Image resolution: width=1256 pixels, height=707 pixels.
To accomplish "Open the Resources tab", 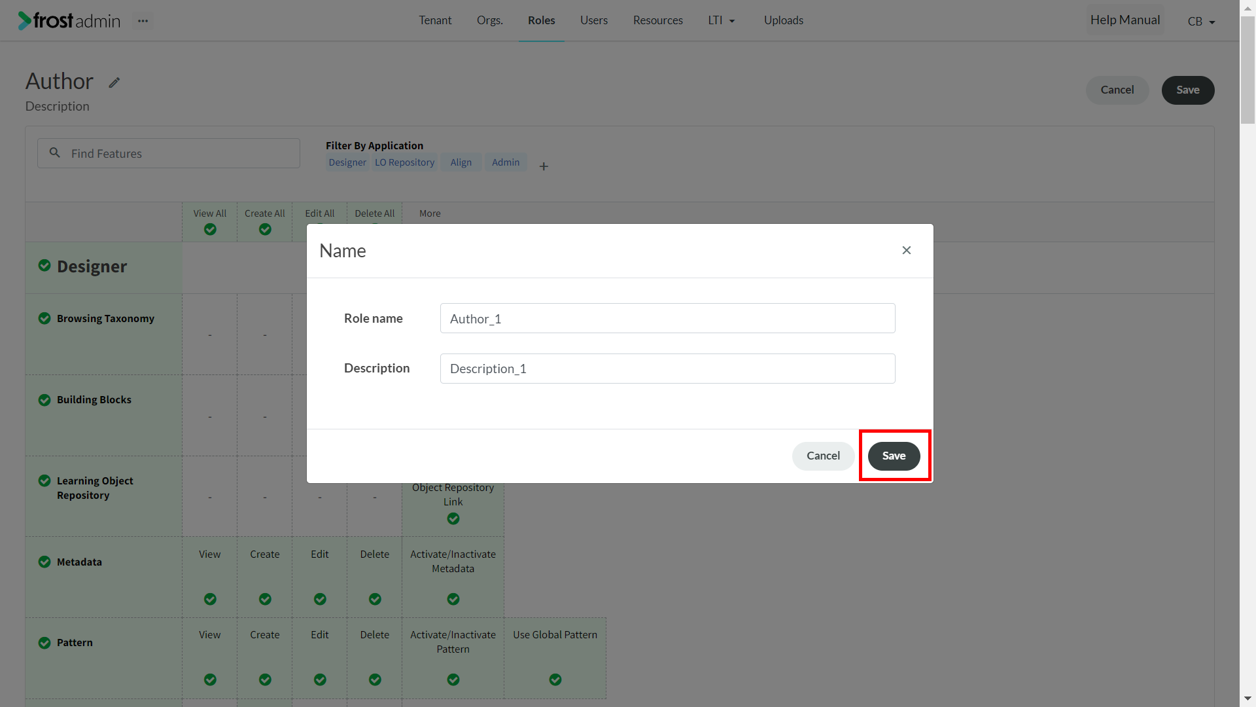I will pyautogui.click(x=658, y=21).
